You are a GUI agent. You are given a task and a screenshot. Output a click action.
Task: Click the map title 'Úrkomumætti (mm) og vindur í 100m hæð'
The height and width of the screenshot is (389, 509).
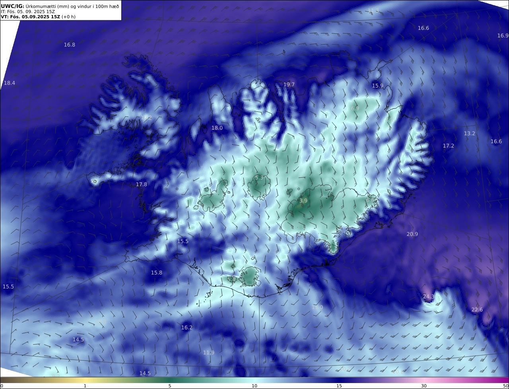(x=72, y=6)
